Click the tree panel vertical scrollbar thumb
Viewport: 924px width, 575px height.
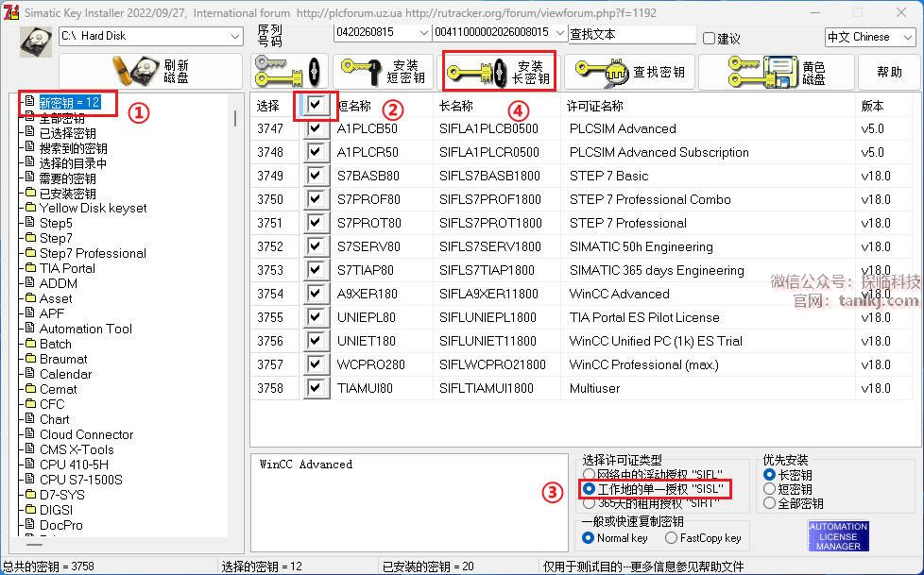235,118
